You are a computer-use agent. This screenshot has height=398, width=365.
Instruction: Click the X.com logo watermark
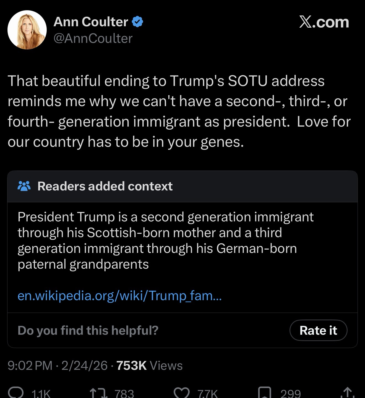(324, 22)
